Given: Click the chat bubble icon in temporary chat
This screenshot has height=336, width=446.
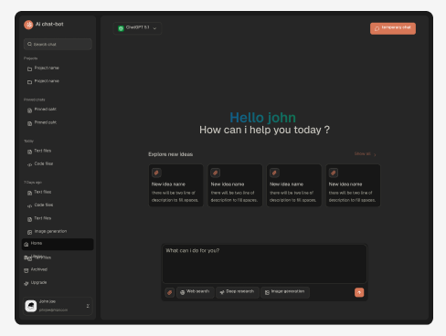Looking at the screenshot, I should (x=377, y=28).
